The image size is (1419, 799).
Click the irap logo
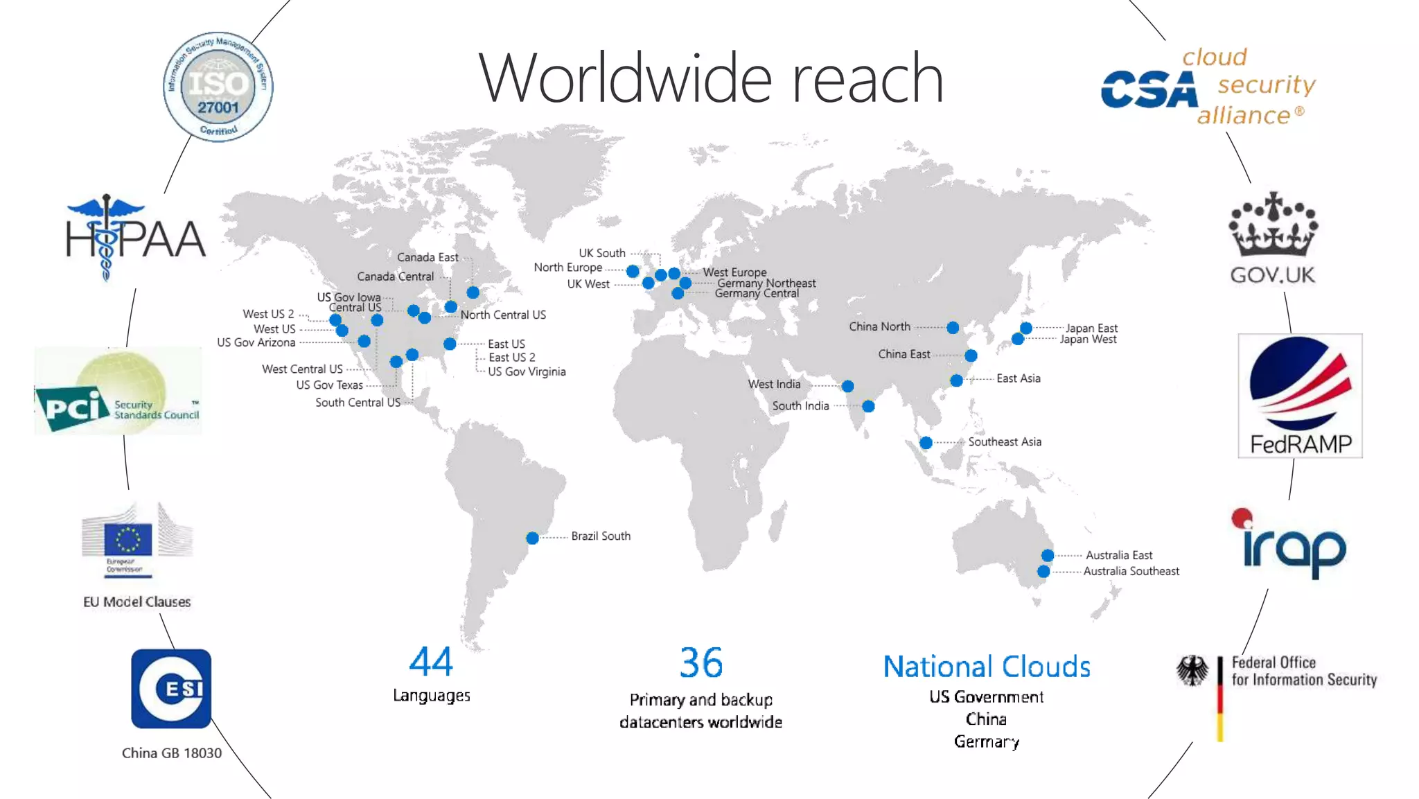[x=1289, y=544]
